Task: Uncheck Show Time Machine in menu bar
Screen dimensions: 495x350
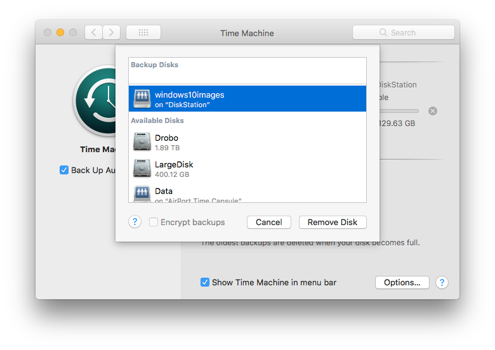Action: [205, 282]
